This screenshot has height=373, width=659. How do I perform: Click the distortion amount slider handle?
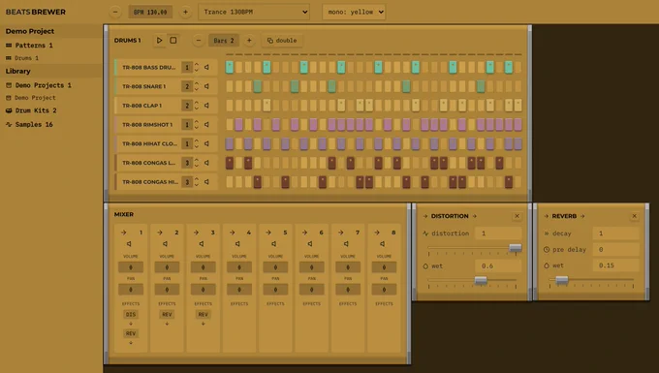[516, 248]
